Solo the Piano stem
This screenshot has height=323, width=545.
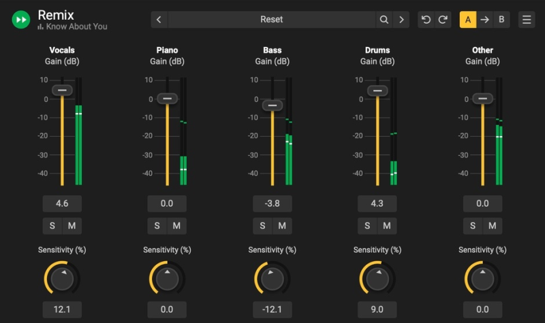(x=157, y=226)
